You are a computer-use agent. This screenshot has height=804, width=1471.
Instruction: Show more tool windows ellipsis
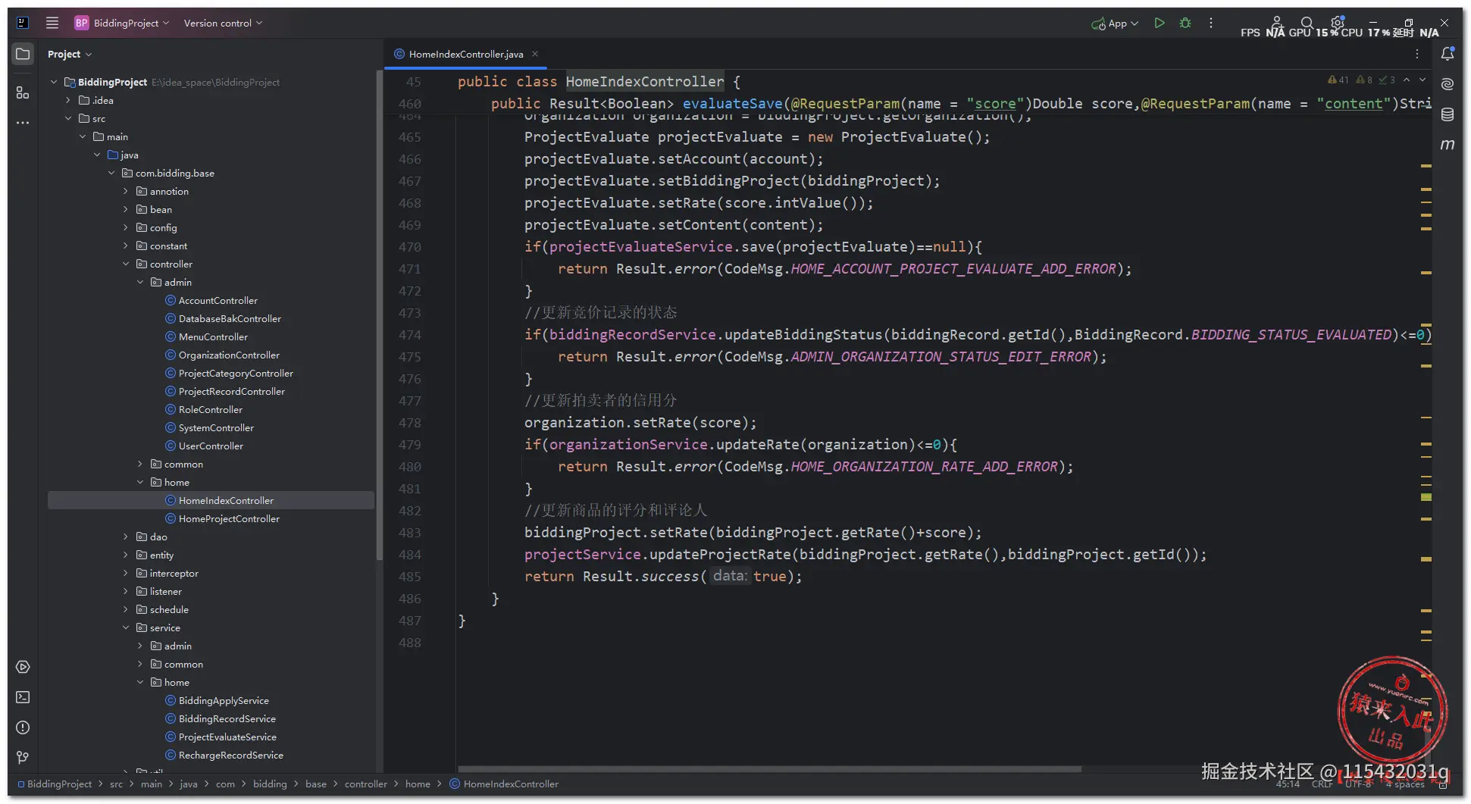pyautogui.click(x=23, y=122)
